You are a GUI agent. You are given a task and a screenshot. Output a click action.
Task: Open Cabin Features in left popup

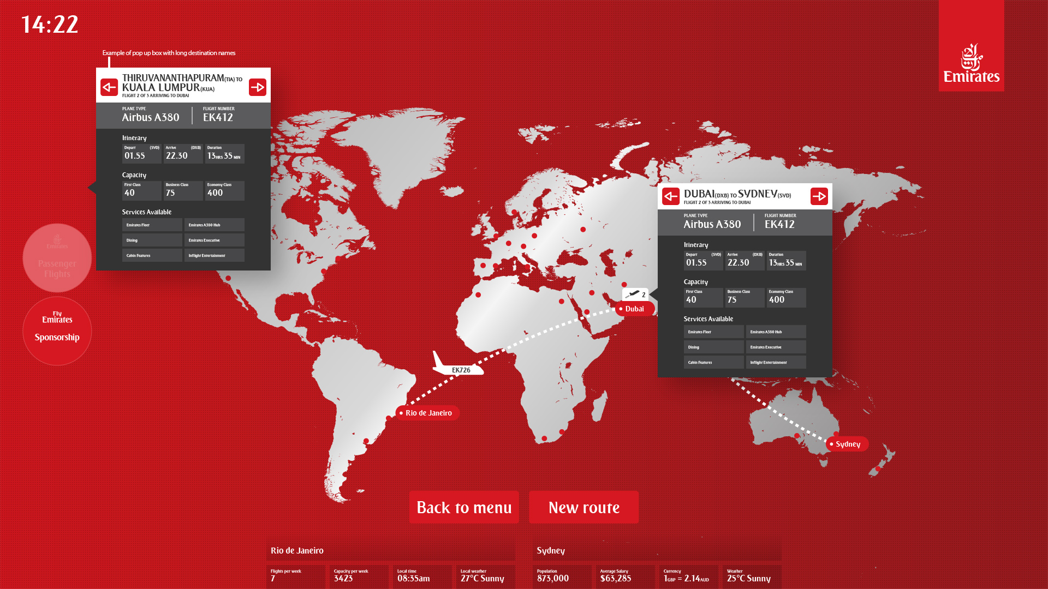coord(152,255)
